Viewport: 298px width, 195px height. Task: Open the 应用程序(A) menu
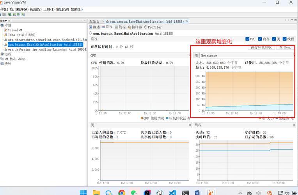pos(19,9)
